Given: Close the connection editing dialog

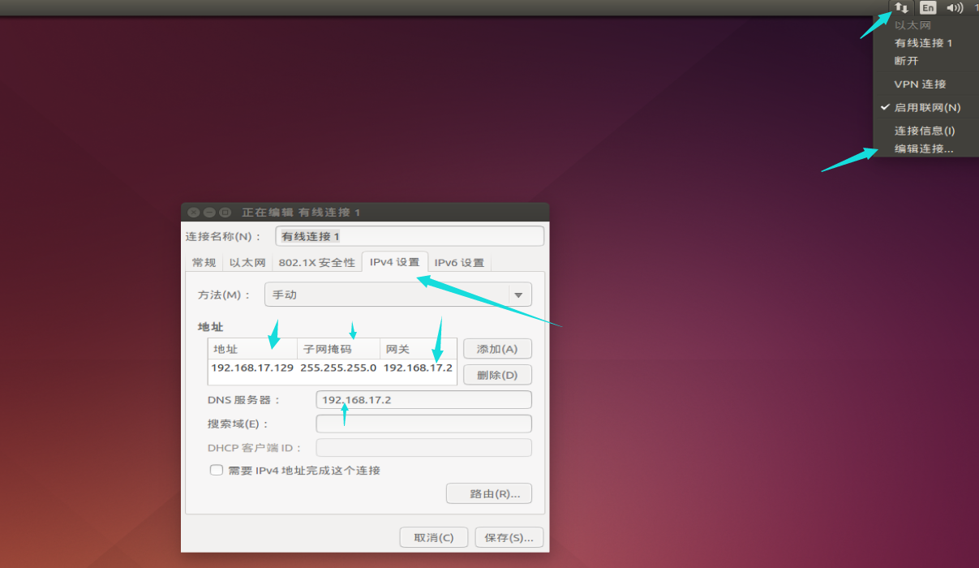Looking at the screenshot, I should [x=194, y=212].
